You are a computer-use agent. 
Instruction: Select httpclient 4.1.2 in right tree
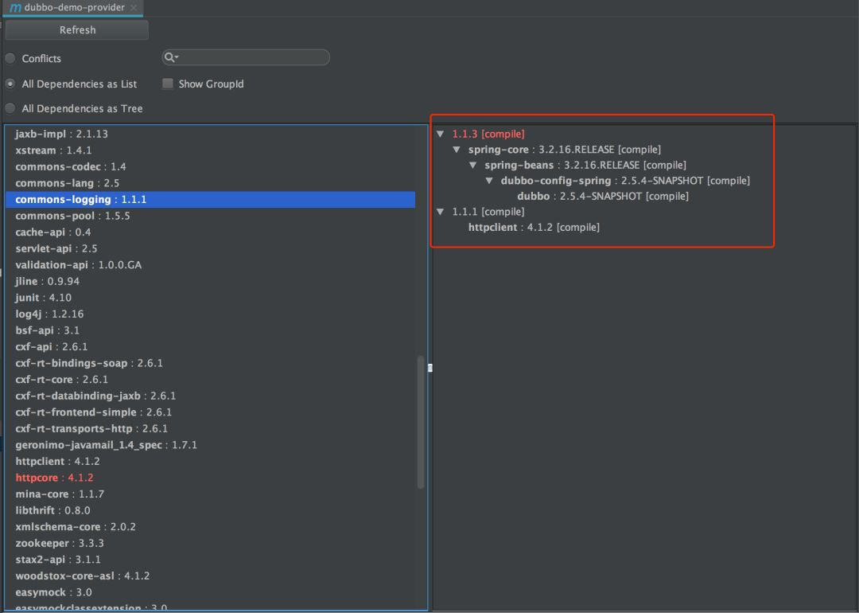(x=533, y=228)
